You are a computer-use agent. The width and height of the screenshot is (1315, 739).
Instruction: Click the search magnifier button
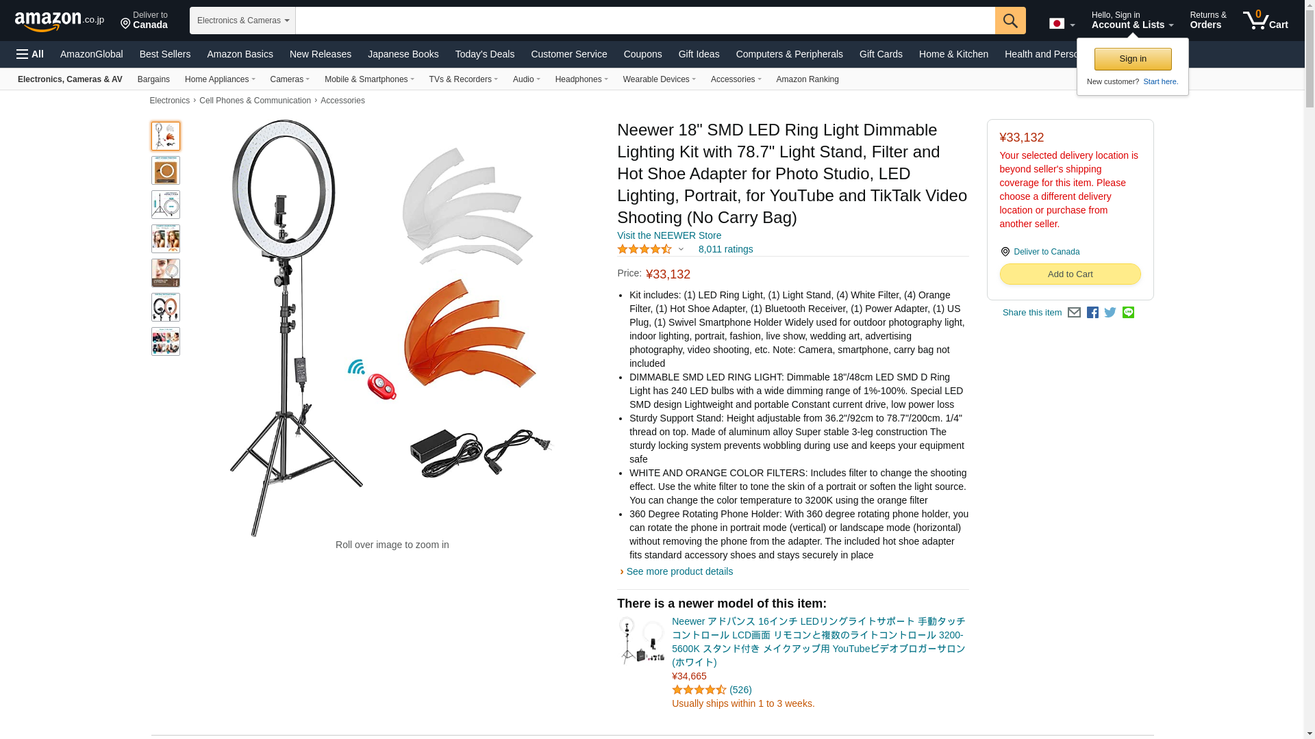coord(1010,21)
